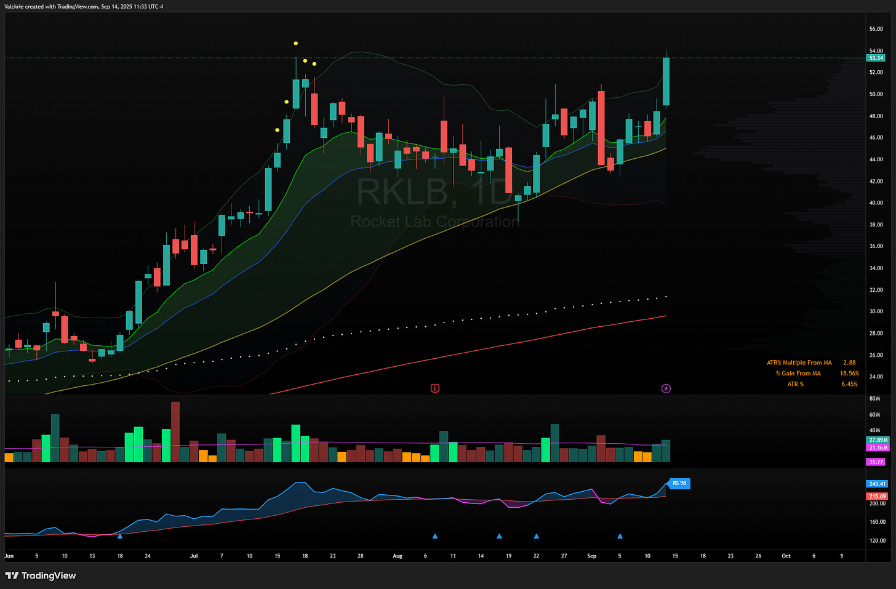Click the Oct label on date axis
Screen dimensions: 896x589
click(786, 556)
